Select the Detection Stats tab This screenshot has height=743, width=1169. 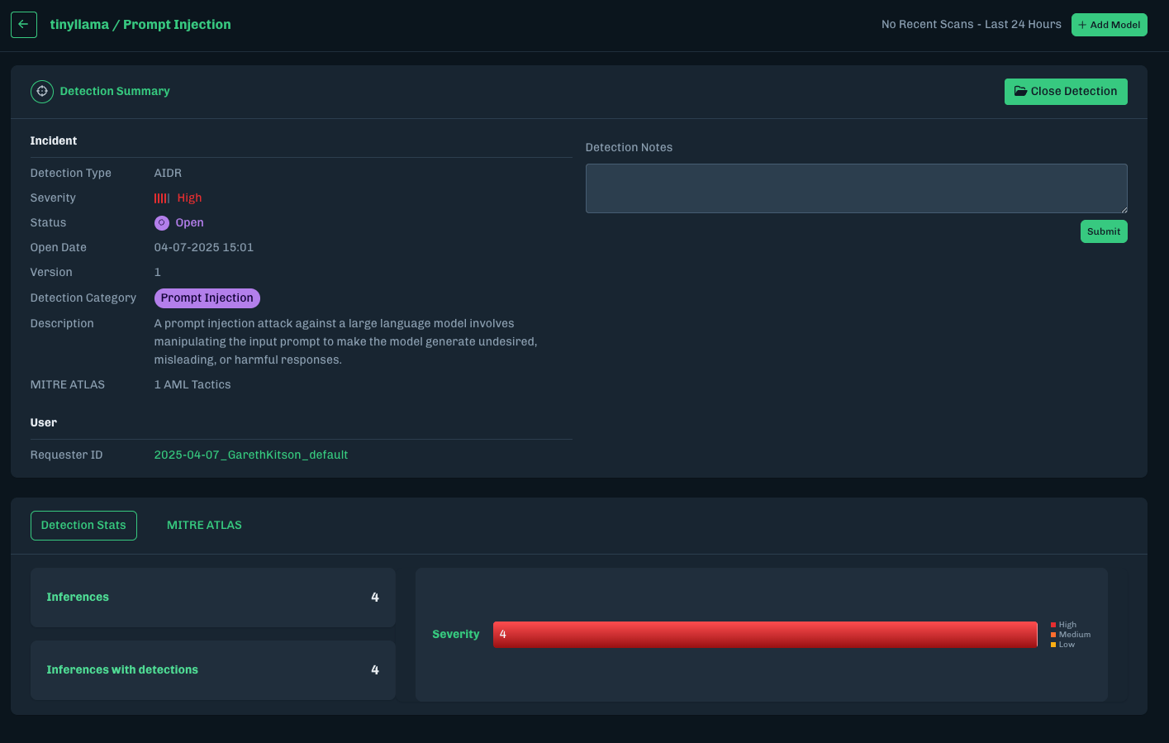point(83,526)
